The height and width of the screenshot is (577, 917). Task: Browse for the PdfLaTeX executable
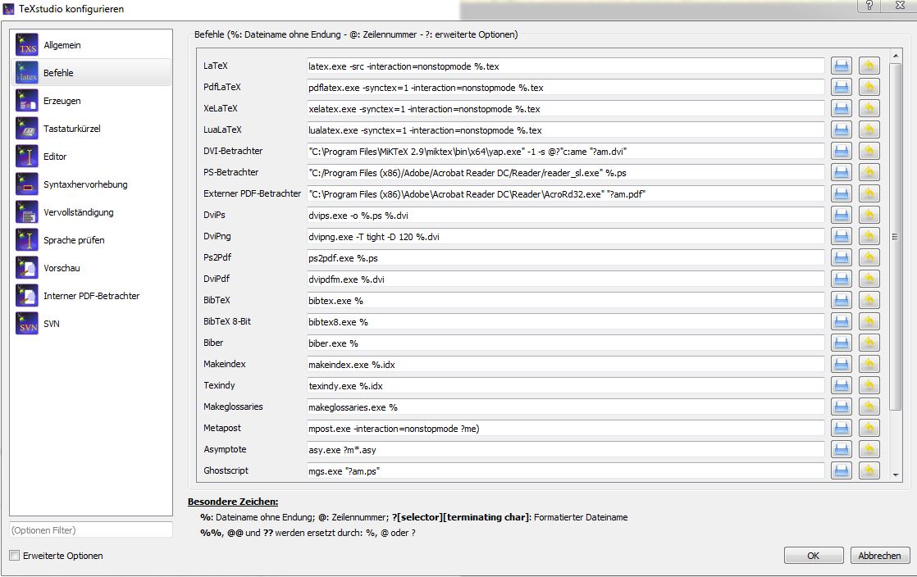842,87
